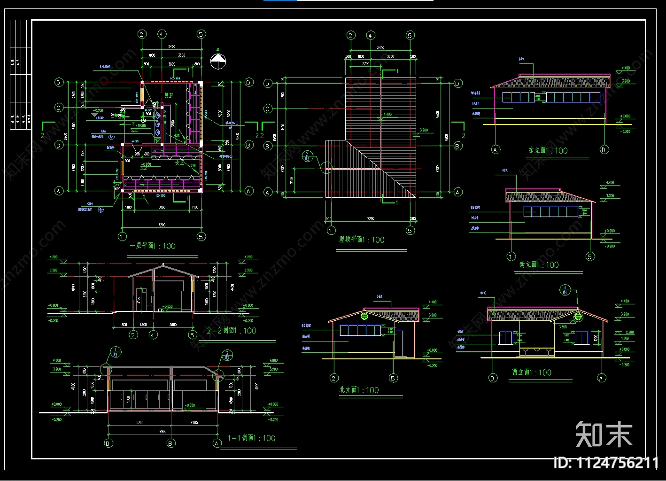Click the 2.200 level mark beside west elevation
This screenshot has width=666, height=481.
click(629, 332)
